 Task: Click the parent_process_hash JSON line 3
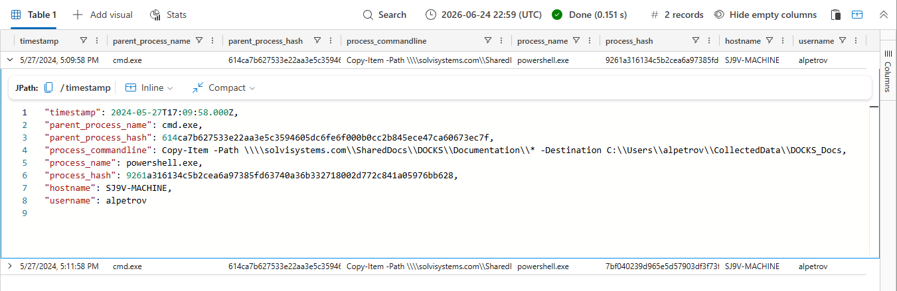[270, 138]
